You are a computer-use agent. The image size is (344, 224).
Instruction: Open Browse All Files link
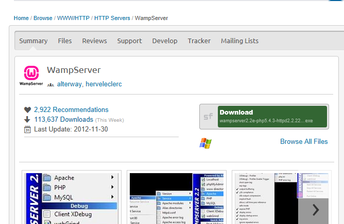point(304,142)
